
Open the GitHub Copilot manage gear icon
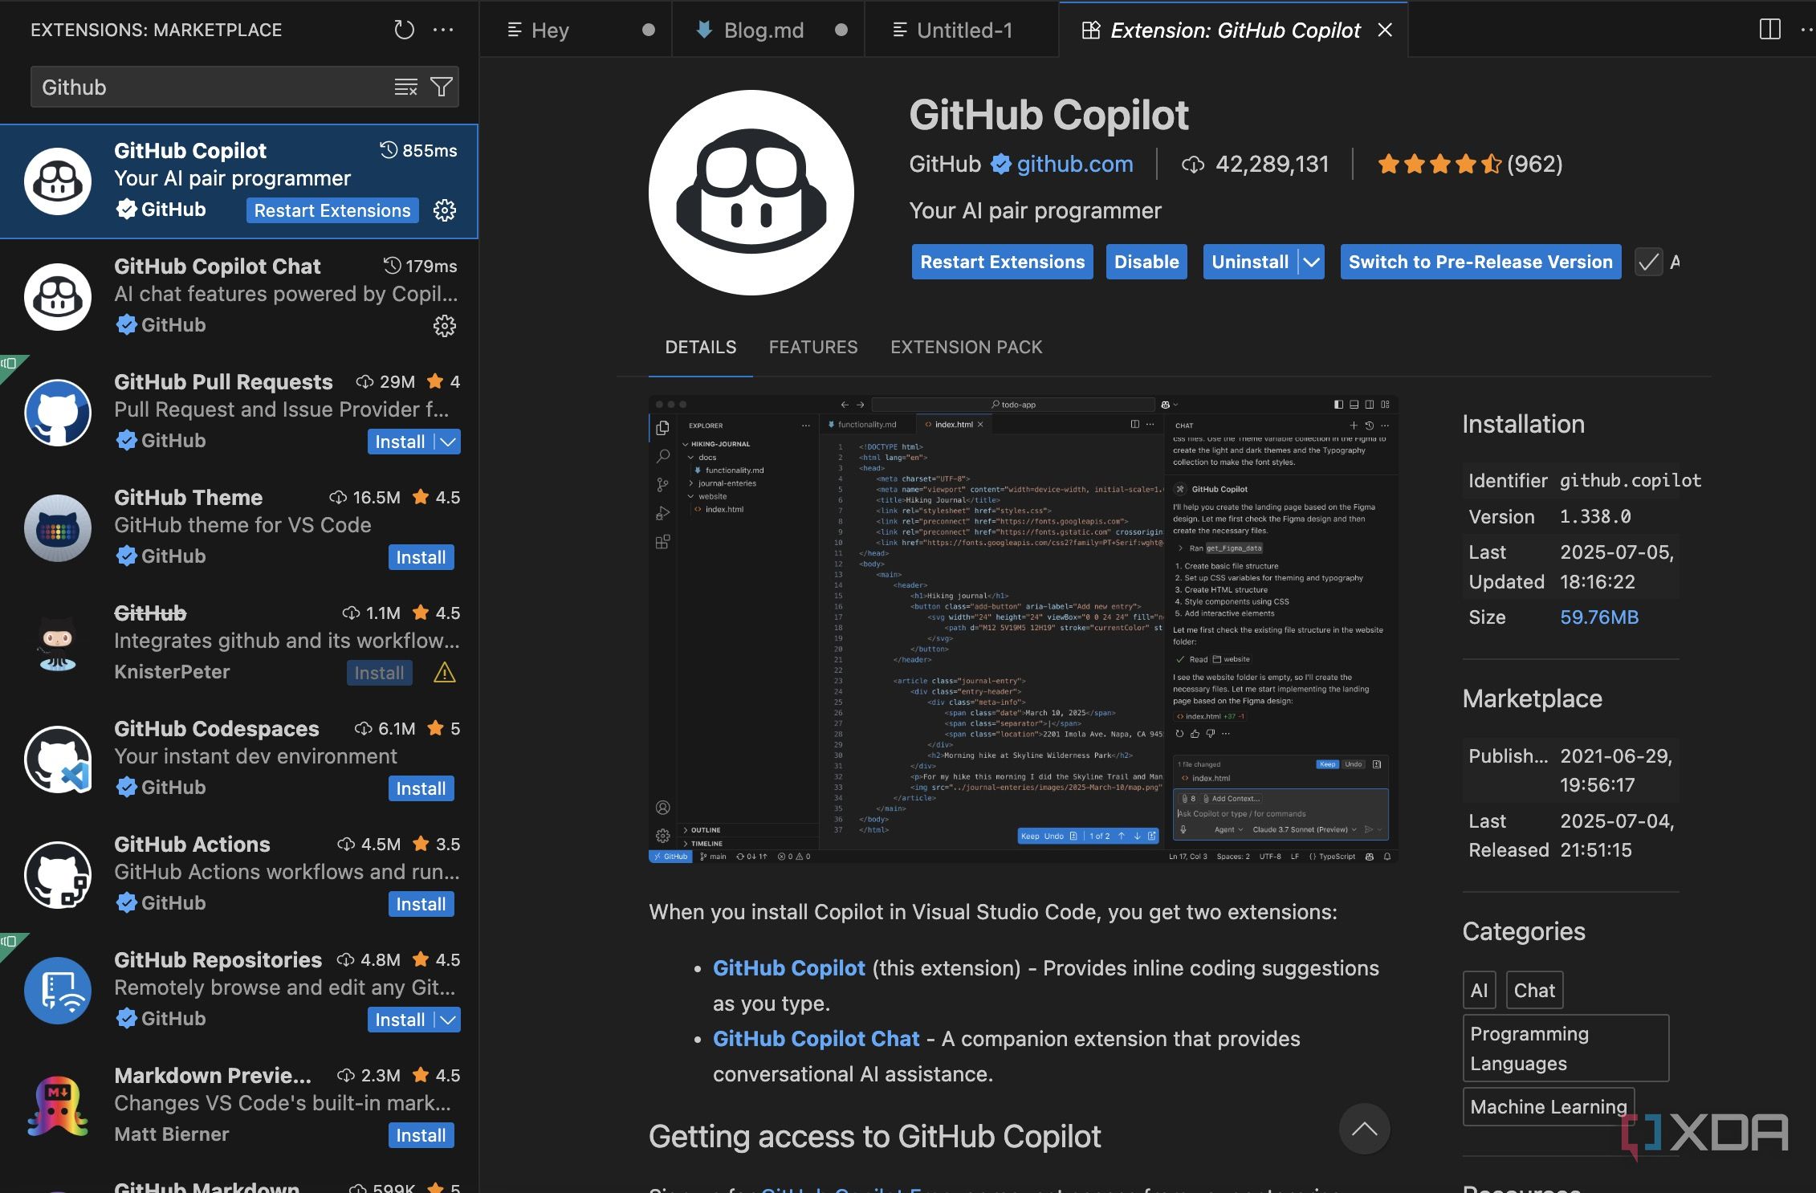pyautogui.click(x=444, y=210)
